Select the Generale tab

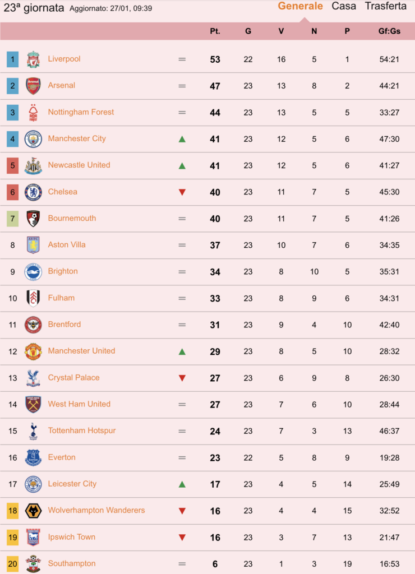[x=301, y=6]
